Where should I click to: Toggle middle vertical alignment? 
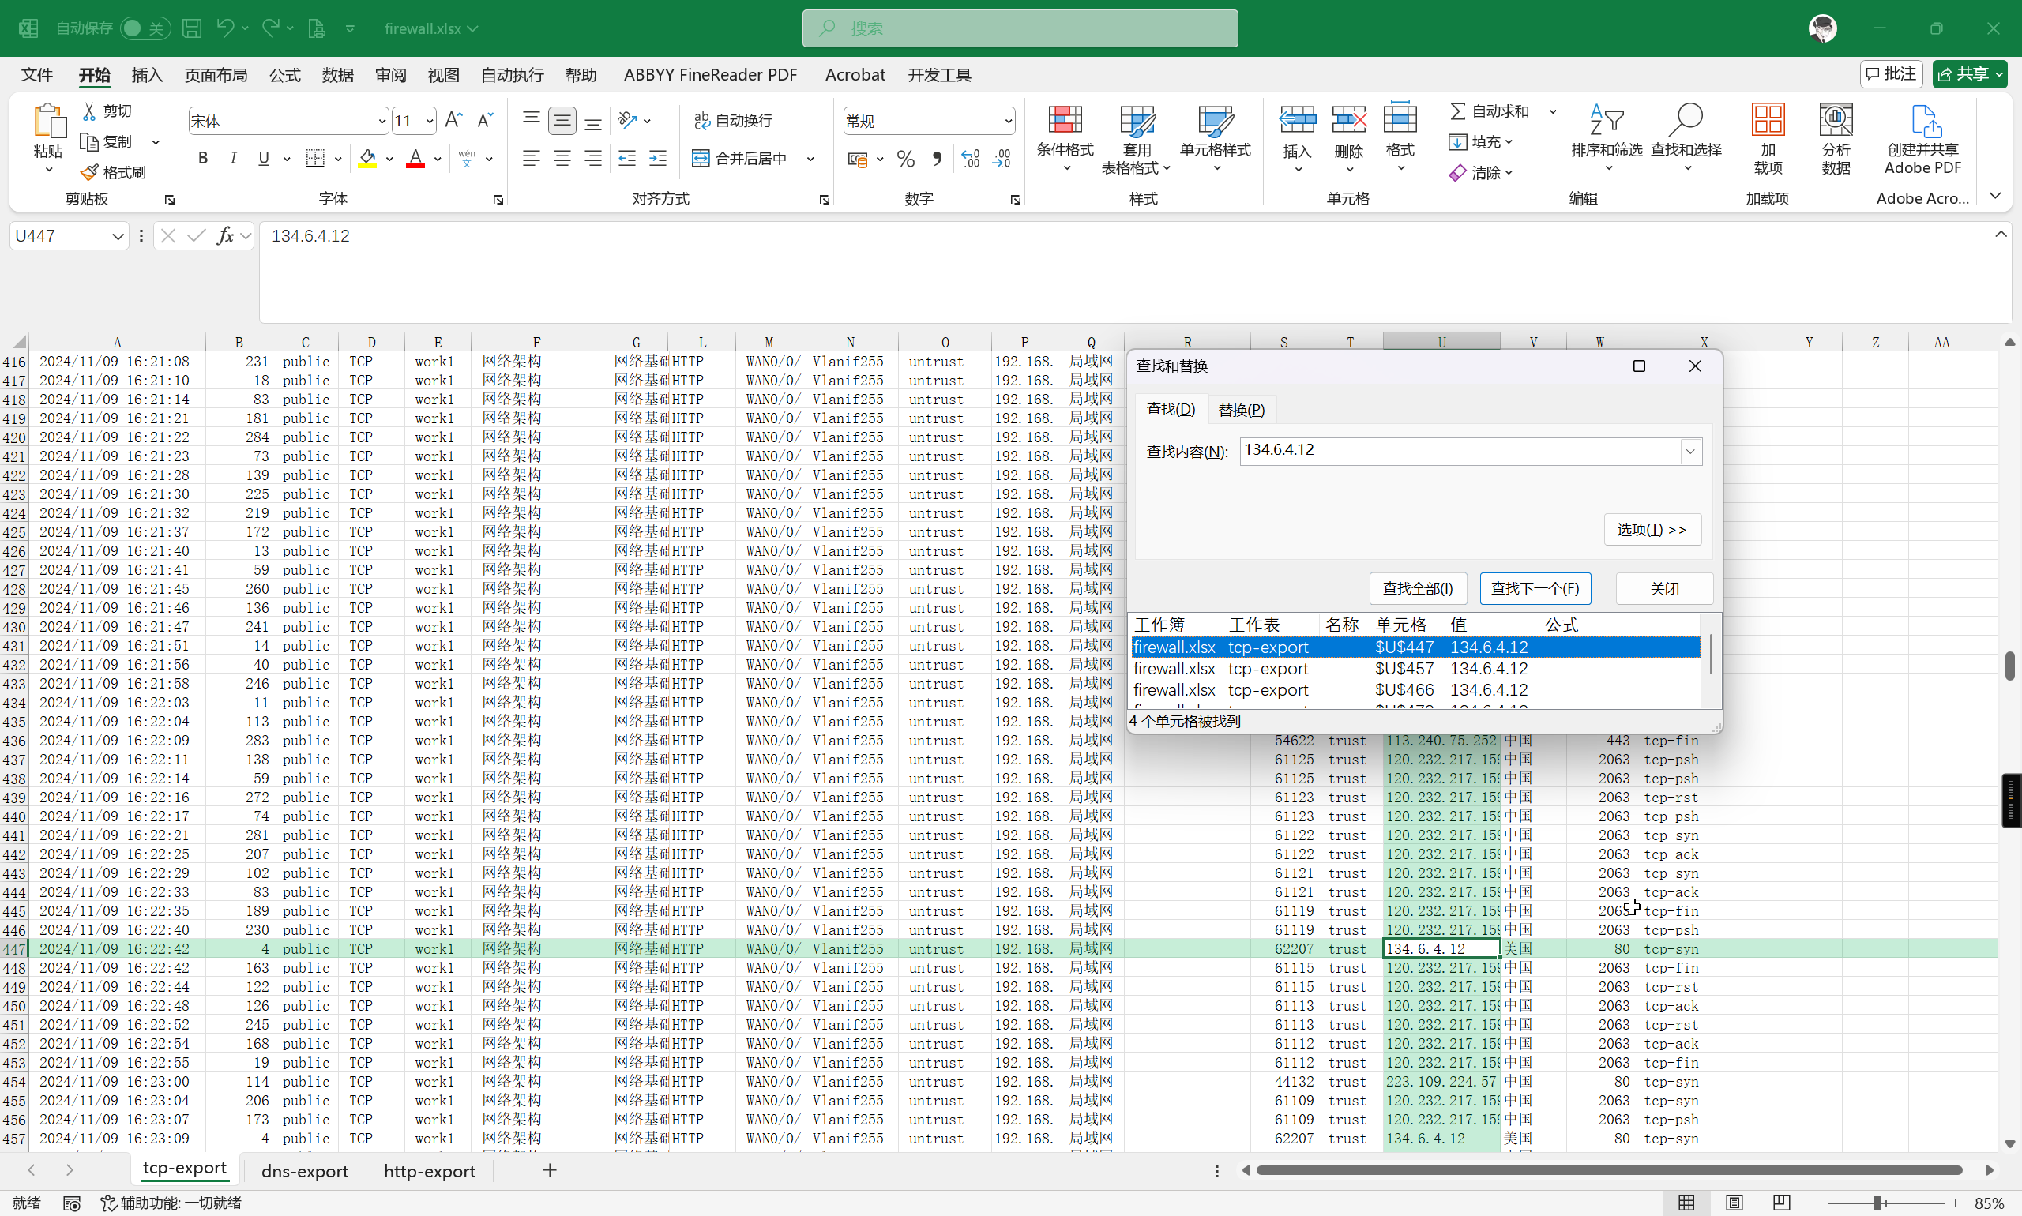tap(562, 121)
